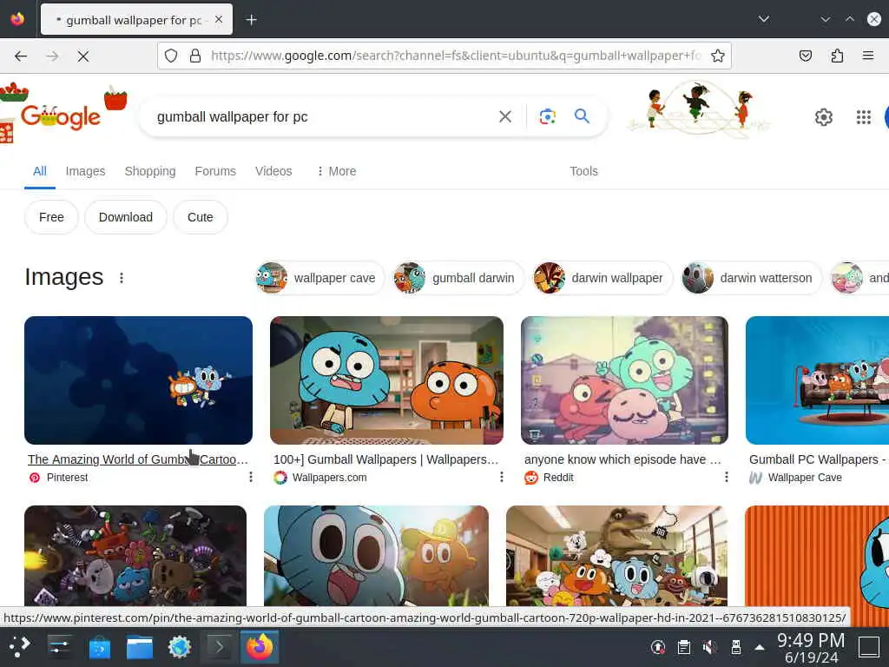Select the gumball darwin chip

pos(458,278)
